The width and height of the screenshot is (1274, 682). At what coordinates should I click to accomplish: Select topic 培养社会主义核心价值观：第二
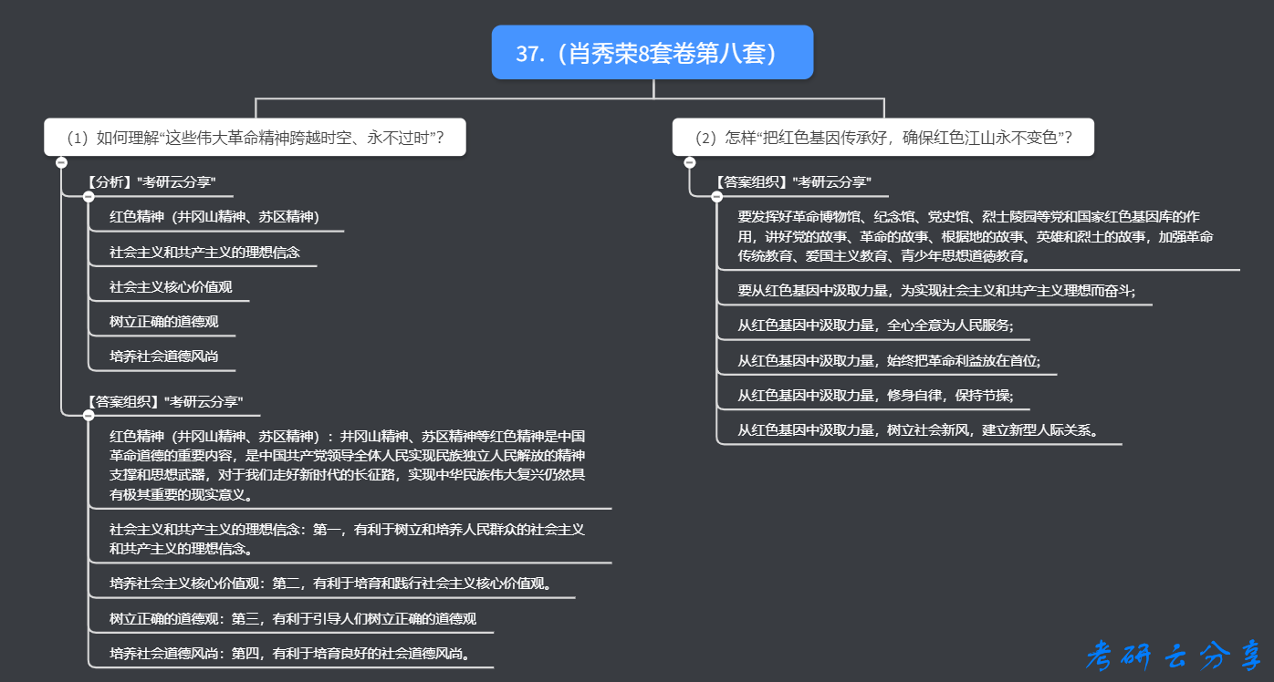pyautogui.click(x=331, y=584)
